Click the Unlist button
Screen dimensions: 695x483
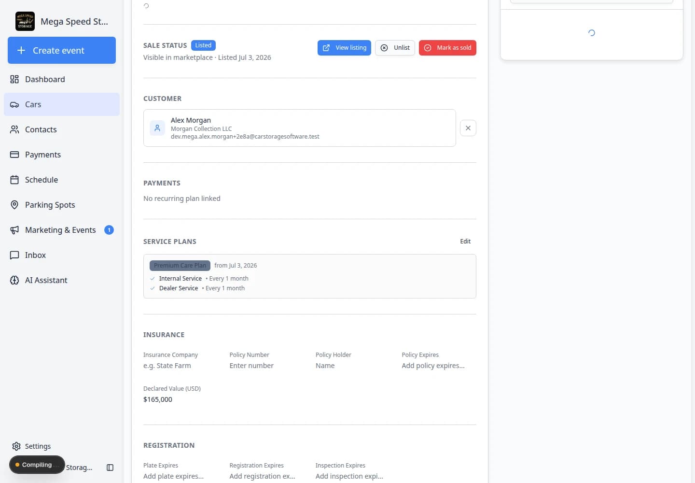pos(395,48)
